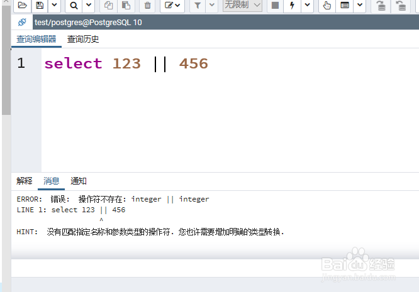The width and height of the screenshot is (419, 292).
Task: Click the || operator in the editor
Action: coord(160,64)
